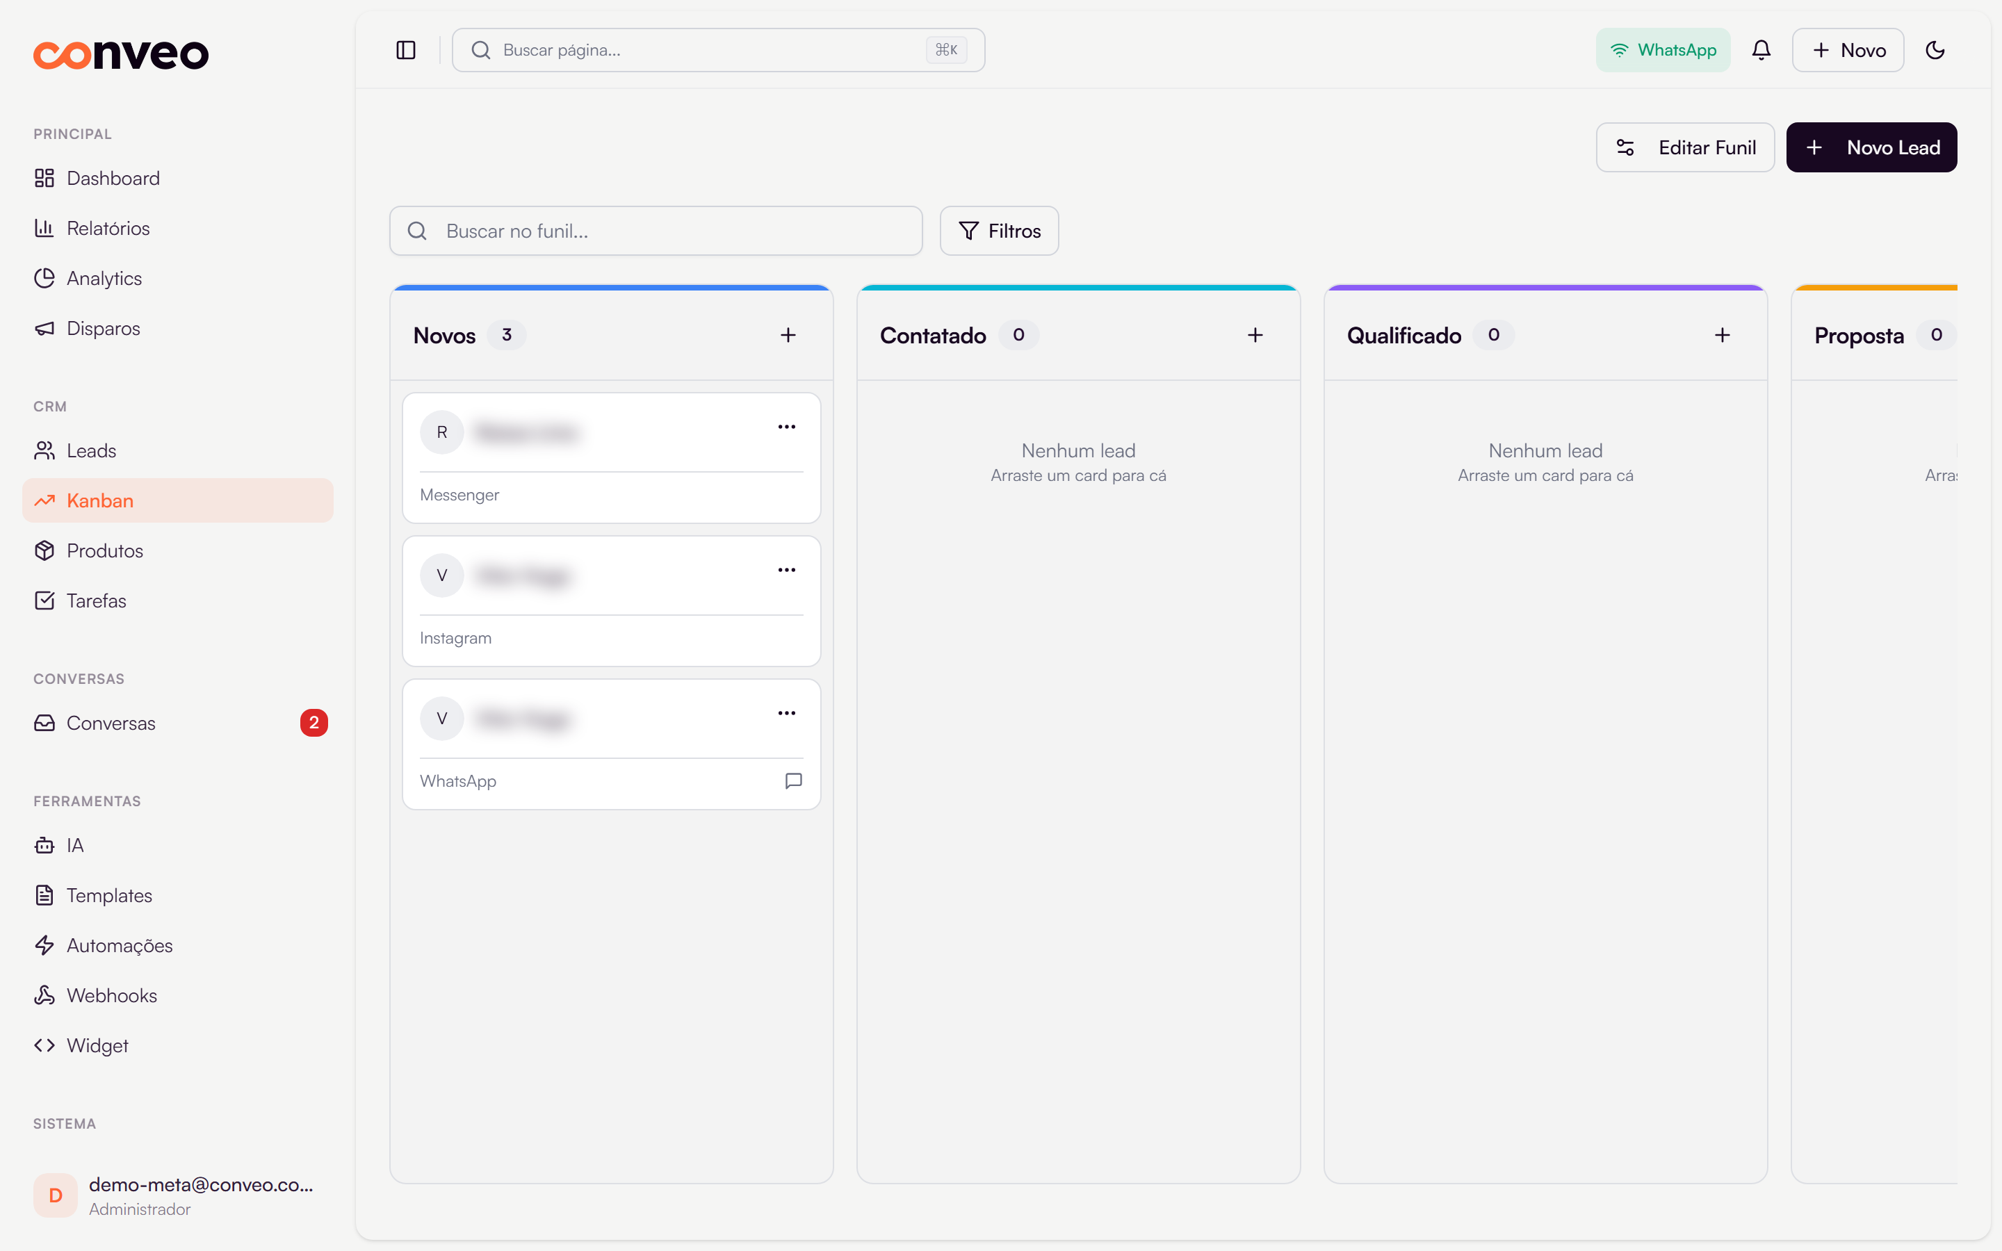2002x1251 pixels.
Task: Open Disparos in sidebar
Action: click(178, 329)
